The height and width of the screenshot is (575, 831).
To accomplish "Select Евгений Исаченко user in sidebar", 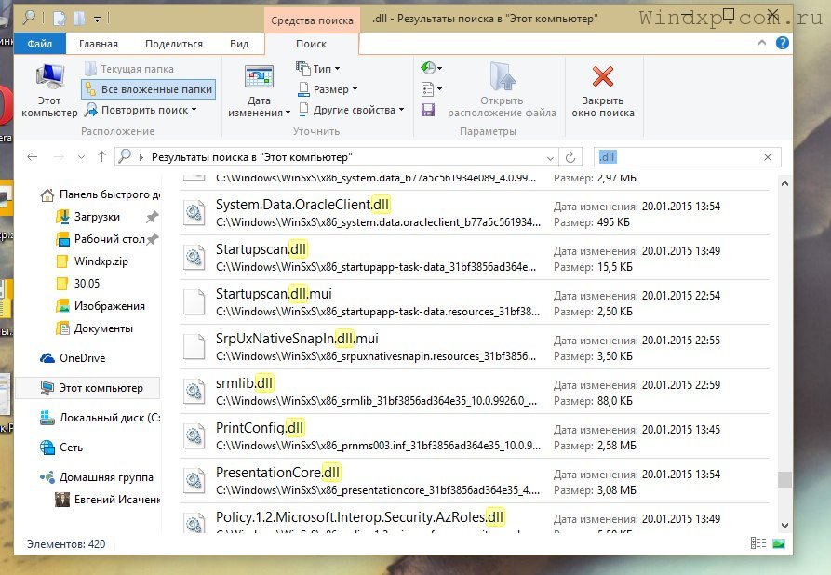I will (108, 500).
